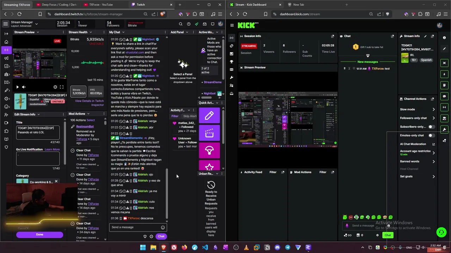This screenshot has height=253, width=451.
Task: Expand Followers-only chat options on Kick
Action: [x=433, y=118]
